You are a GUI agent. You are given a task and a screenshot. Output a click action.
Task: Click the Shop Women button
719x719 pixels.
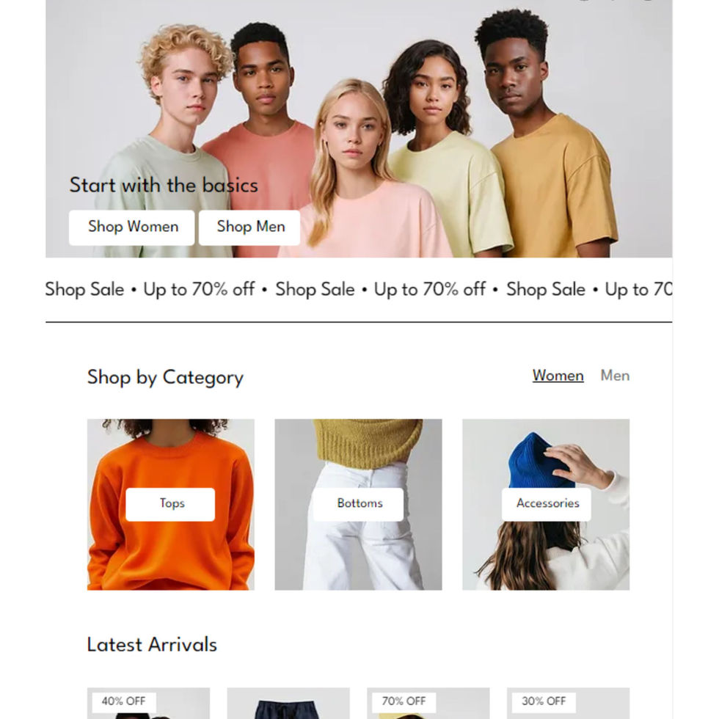(131, 227)
